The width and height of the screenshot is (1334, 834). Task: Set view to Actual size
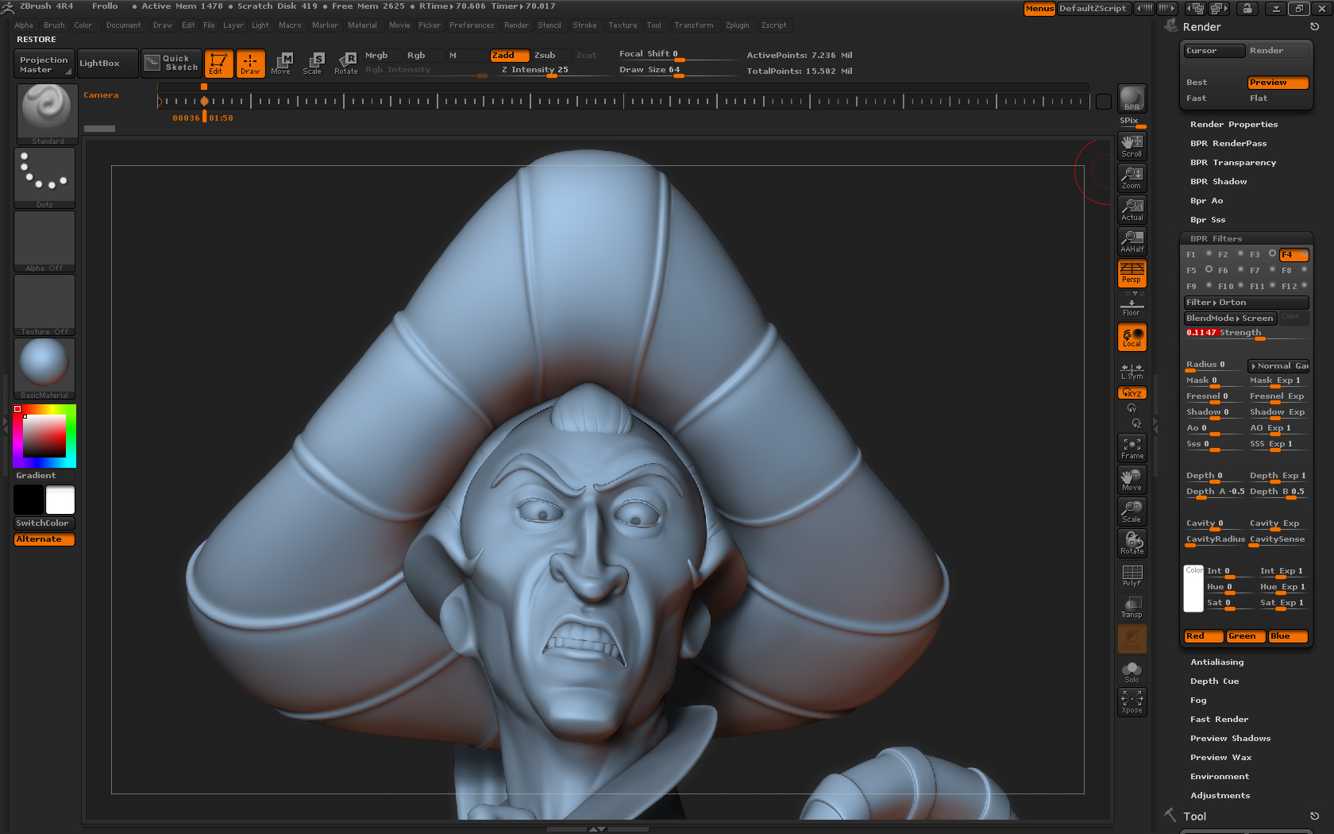tap(1132, 209)
